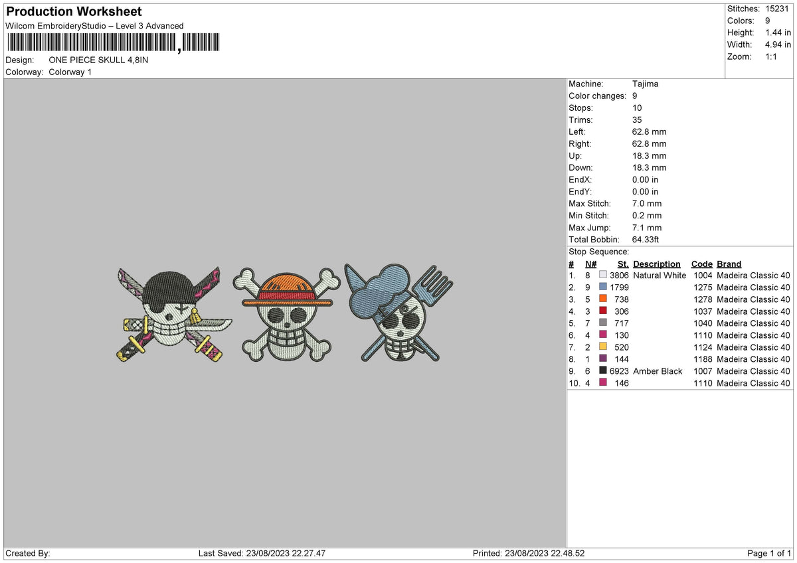The image size is (797, 563).
Task: Select the yellow 1124 thread swatch
Action: [602, 347]
